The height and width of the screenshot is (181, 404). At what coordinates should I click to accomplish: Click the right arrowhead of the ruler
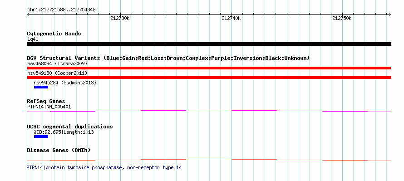(389, 15)
